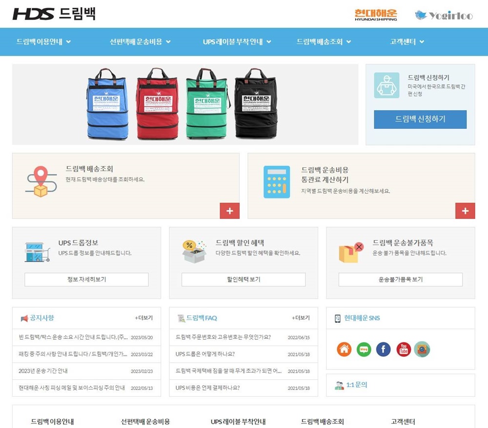
Task: Open 드림백 배송조회 in the top navigation
Action: tap(320, 41)
